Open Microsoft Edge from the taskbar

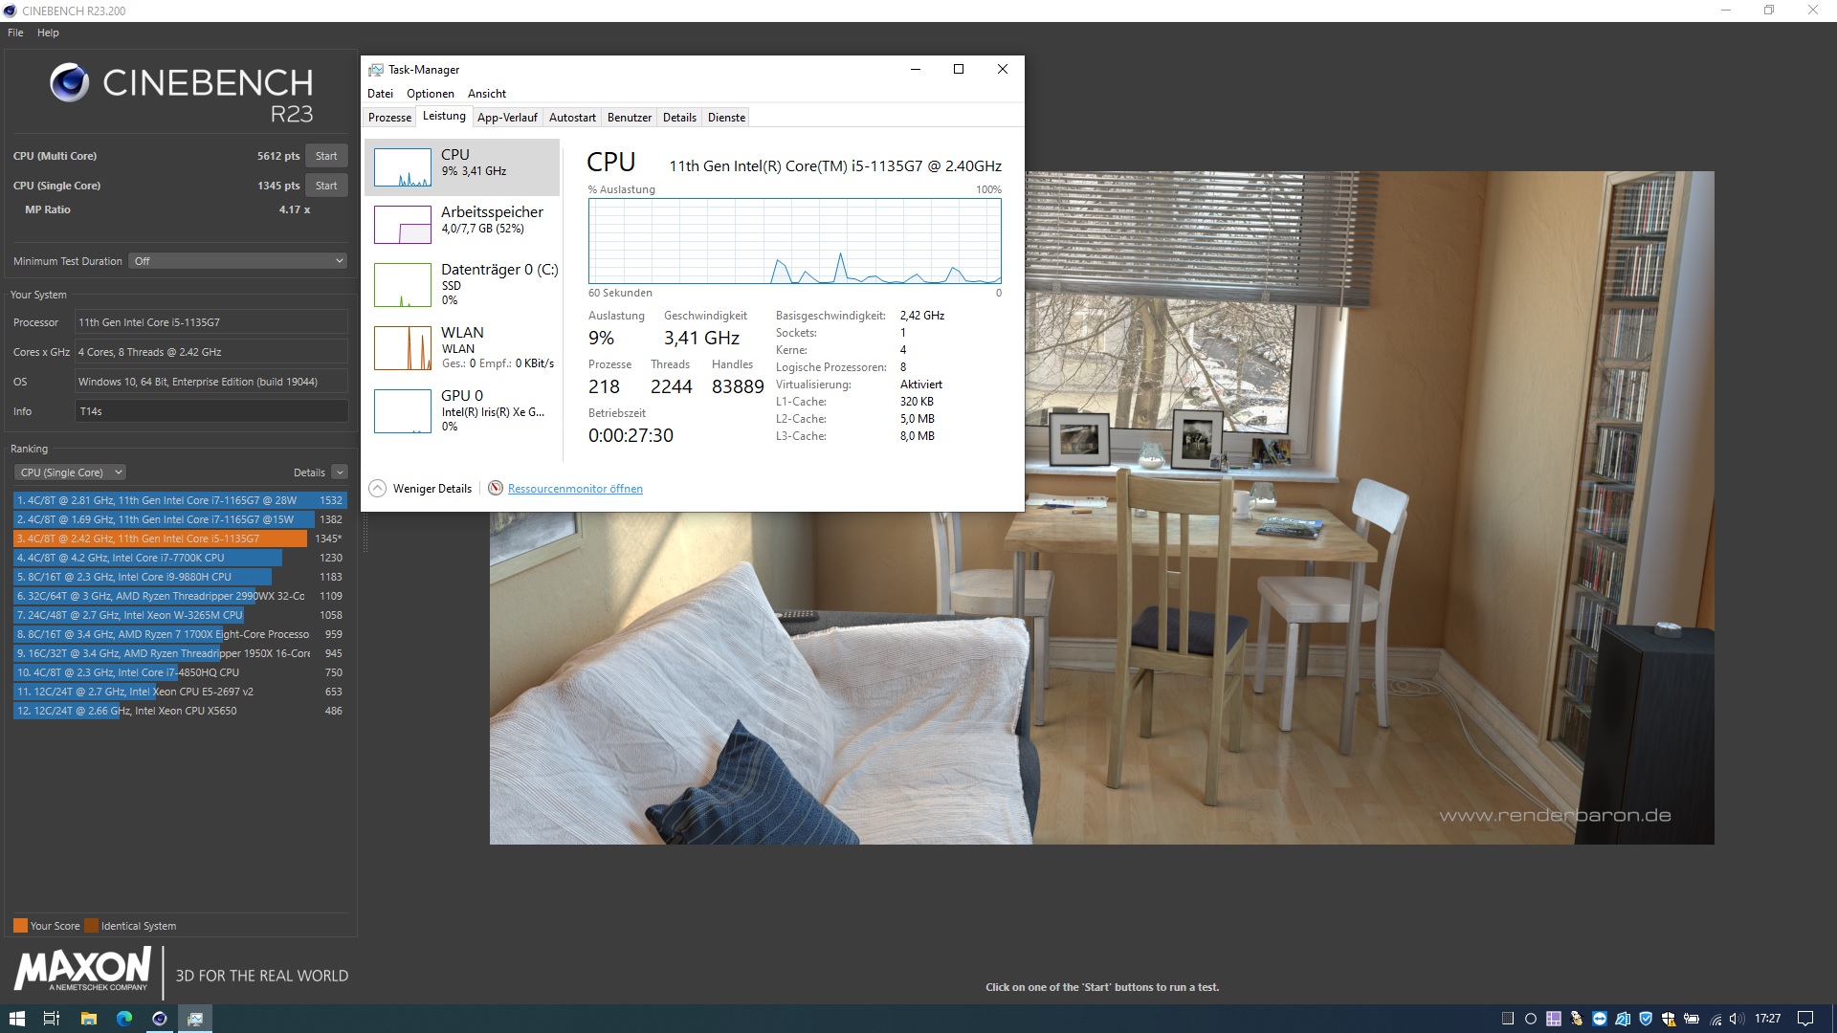[x=124, y=1019]
